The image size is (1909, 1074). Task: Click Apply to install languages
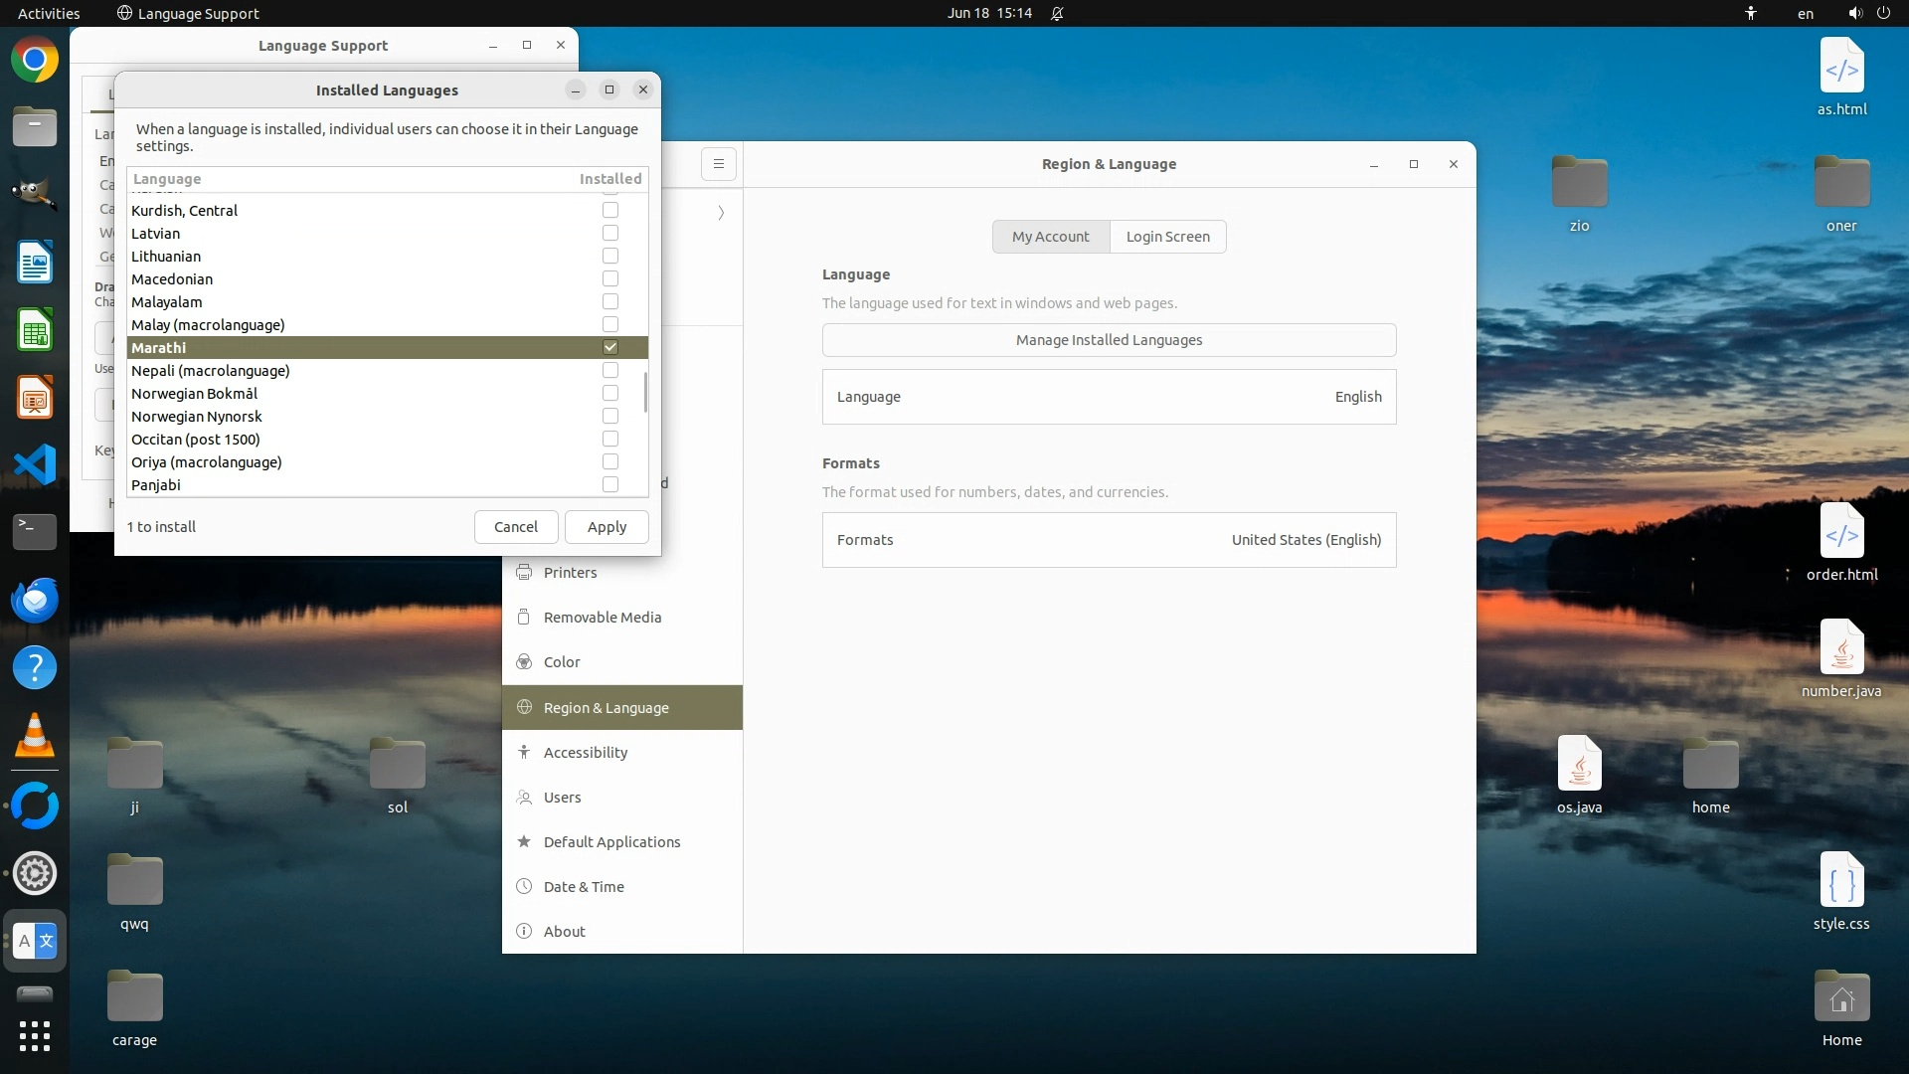coord(607,527)
